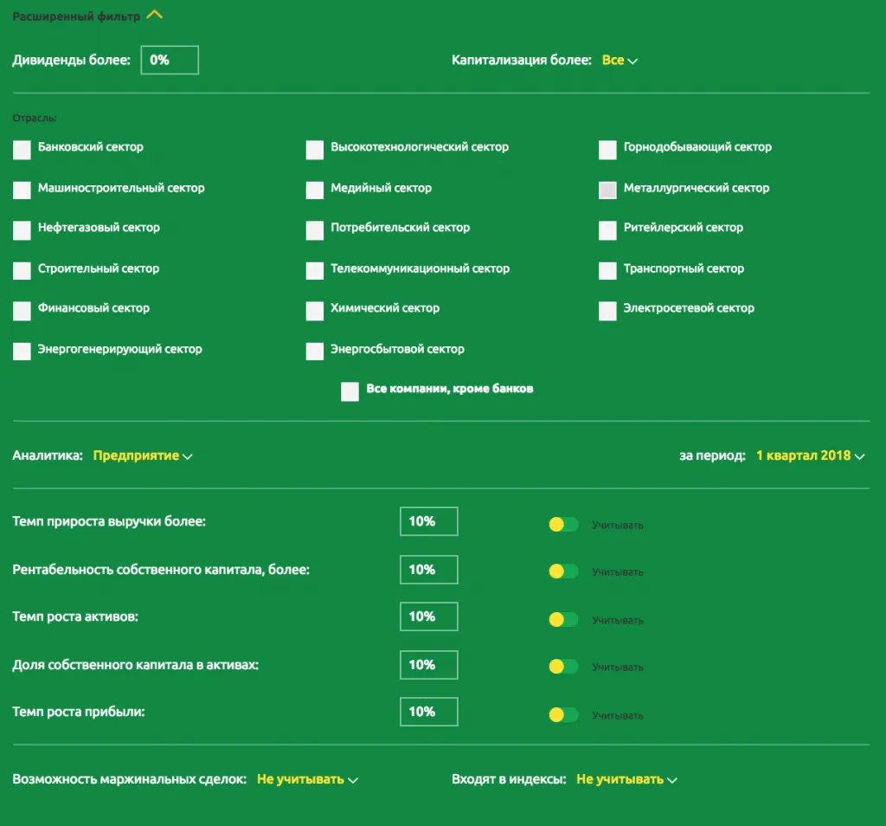Check the Энергосбытовой сектор checkbox
Screen dimensions: 886x826
coord(315,352)
